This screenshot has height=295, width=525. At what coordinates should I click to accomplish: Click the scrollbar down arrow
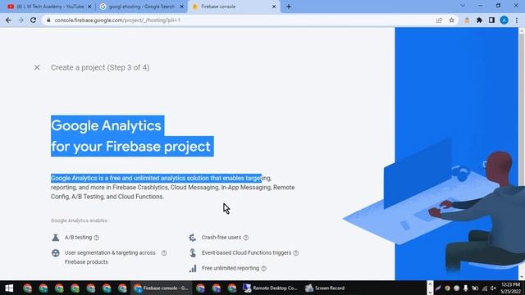tap(522, 277)
